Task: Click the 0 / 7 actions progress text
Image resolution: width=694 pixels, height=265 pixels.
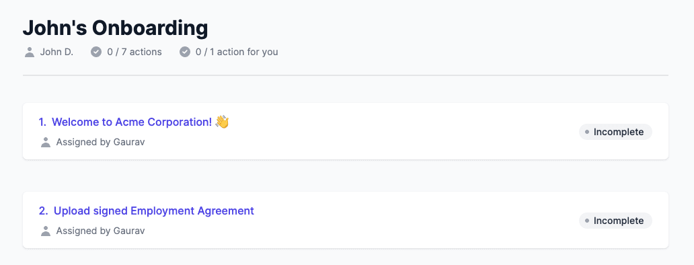Action: coord(134,52)
